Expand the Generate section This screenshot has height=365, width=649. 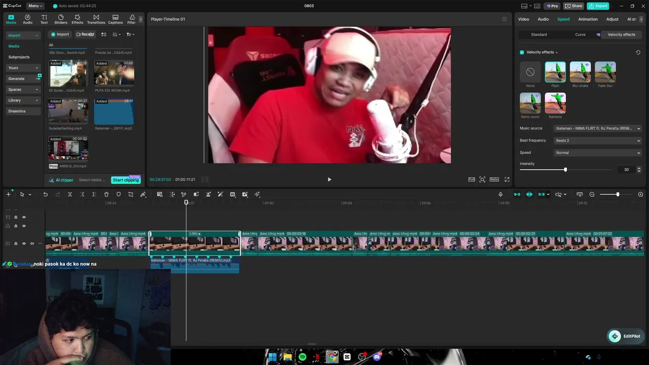click(23, 79)
